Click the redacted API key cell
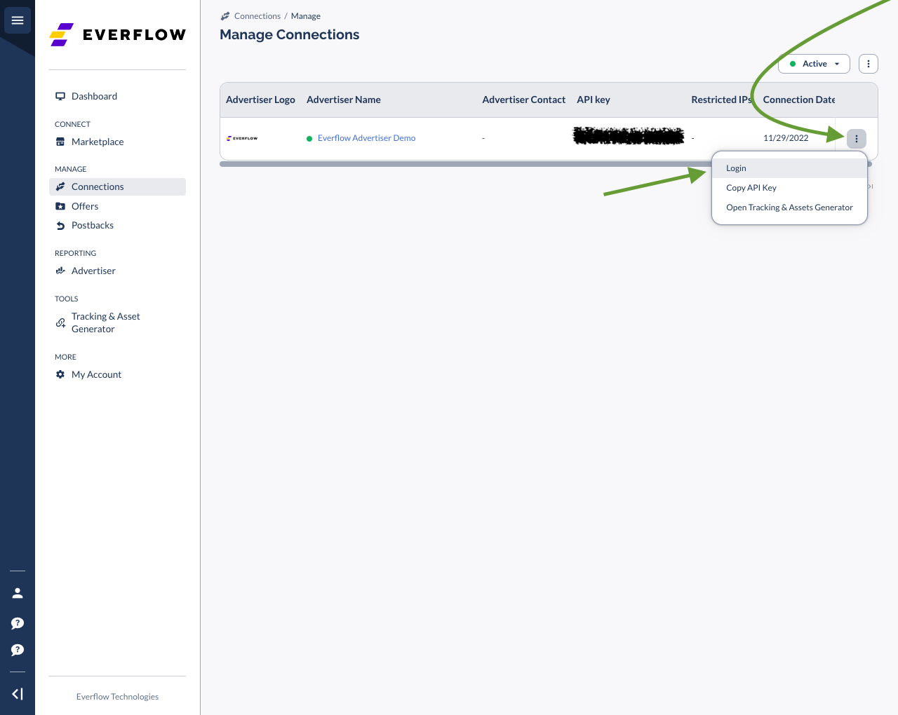This screenshot has height=715, width=898. point(629,136)
